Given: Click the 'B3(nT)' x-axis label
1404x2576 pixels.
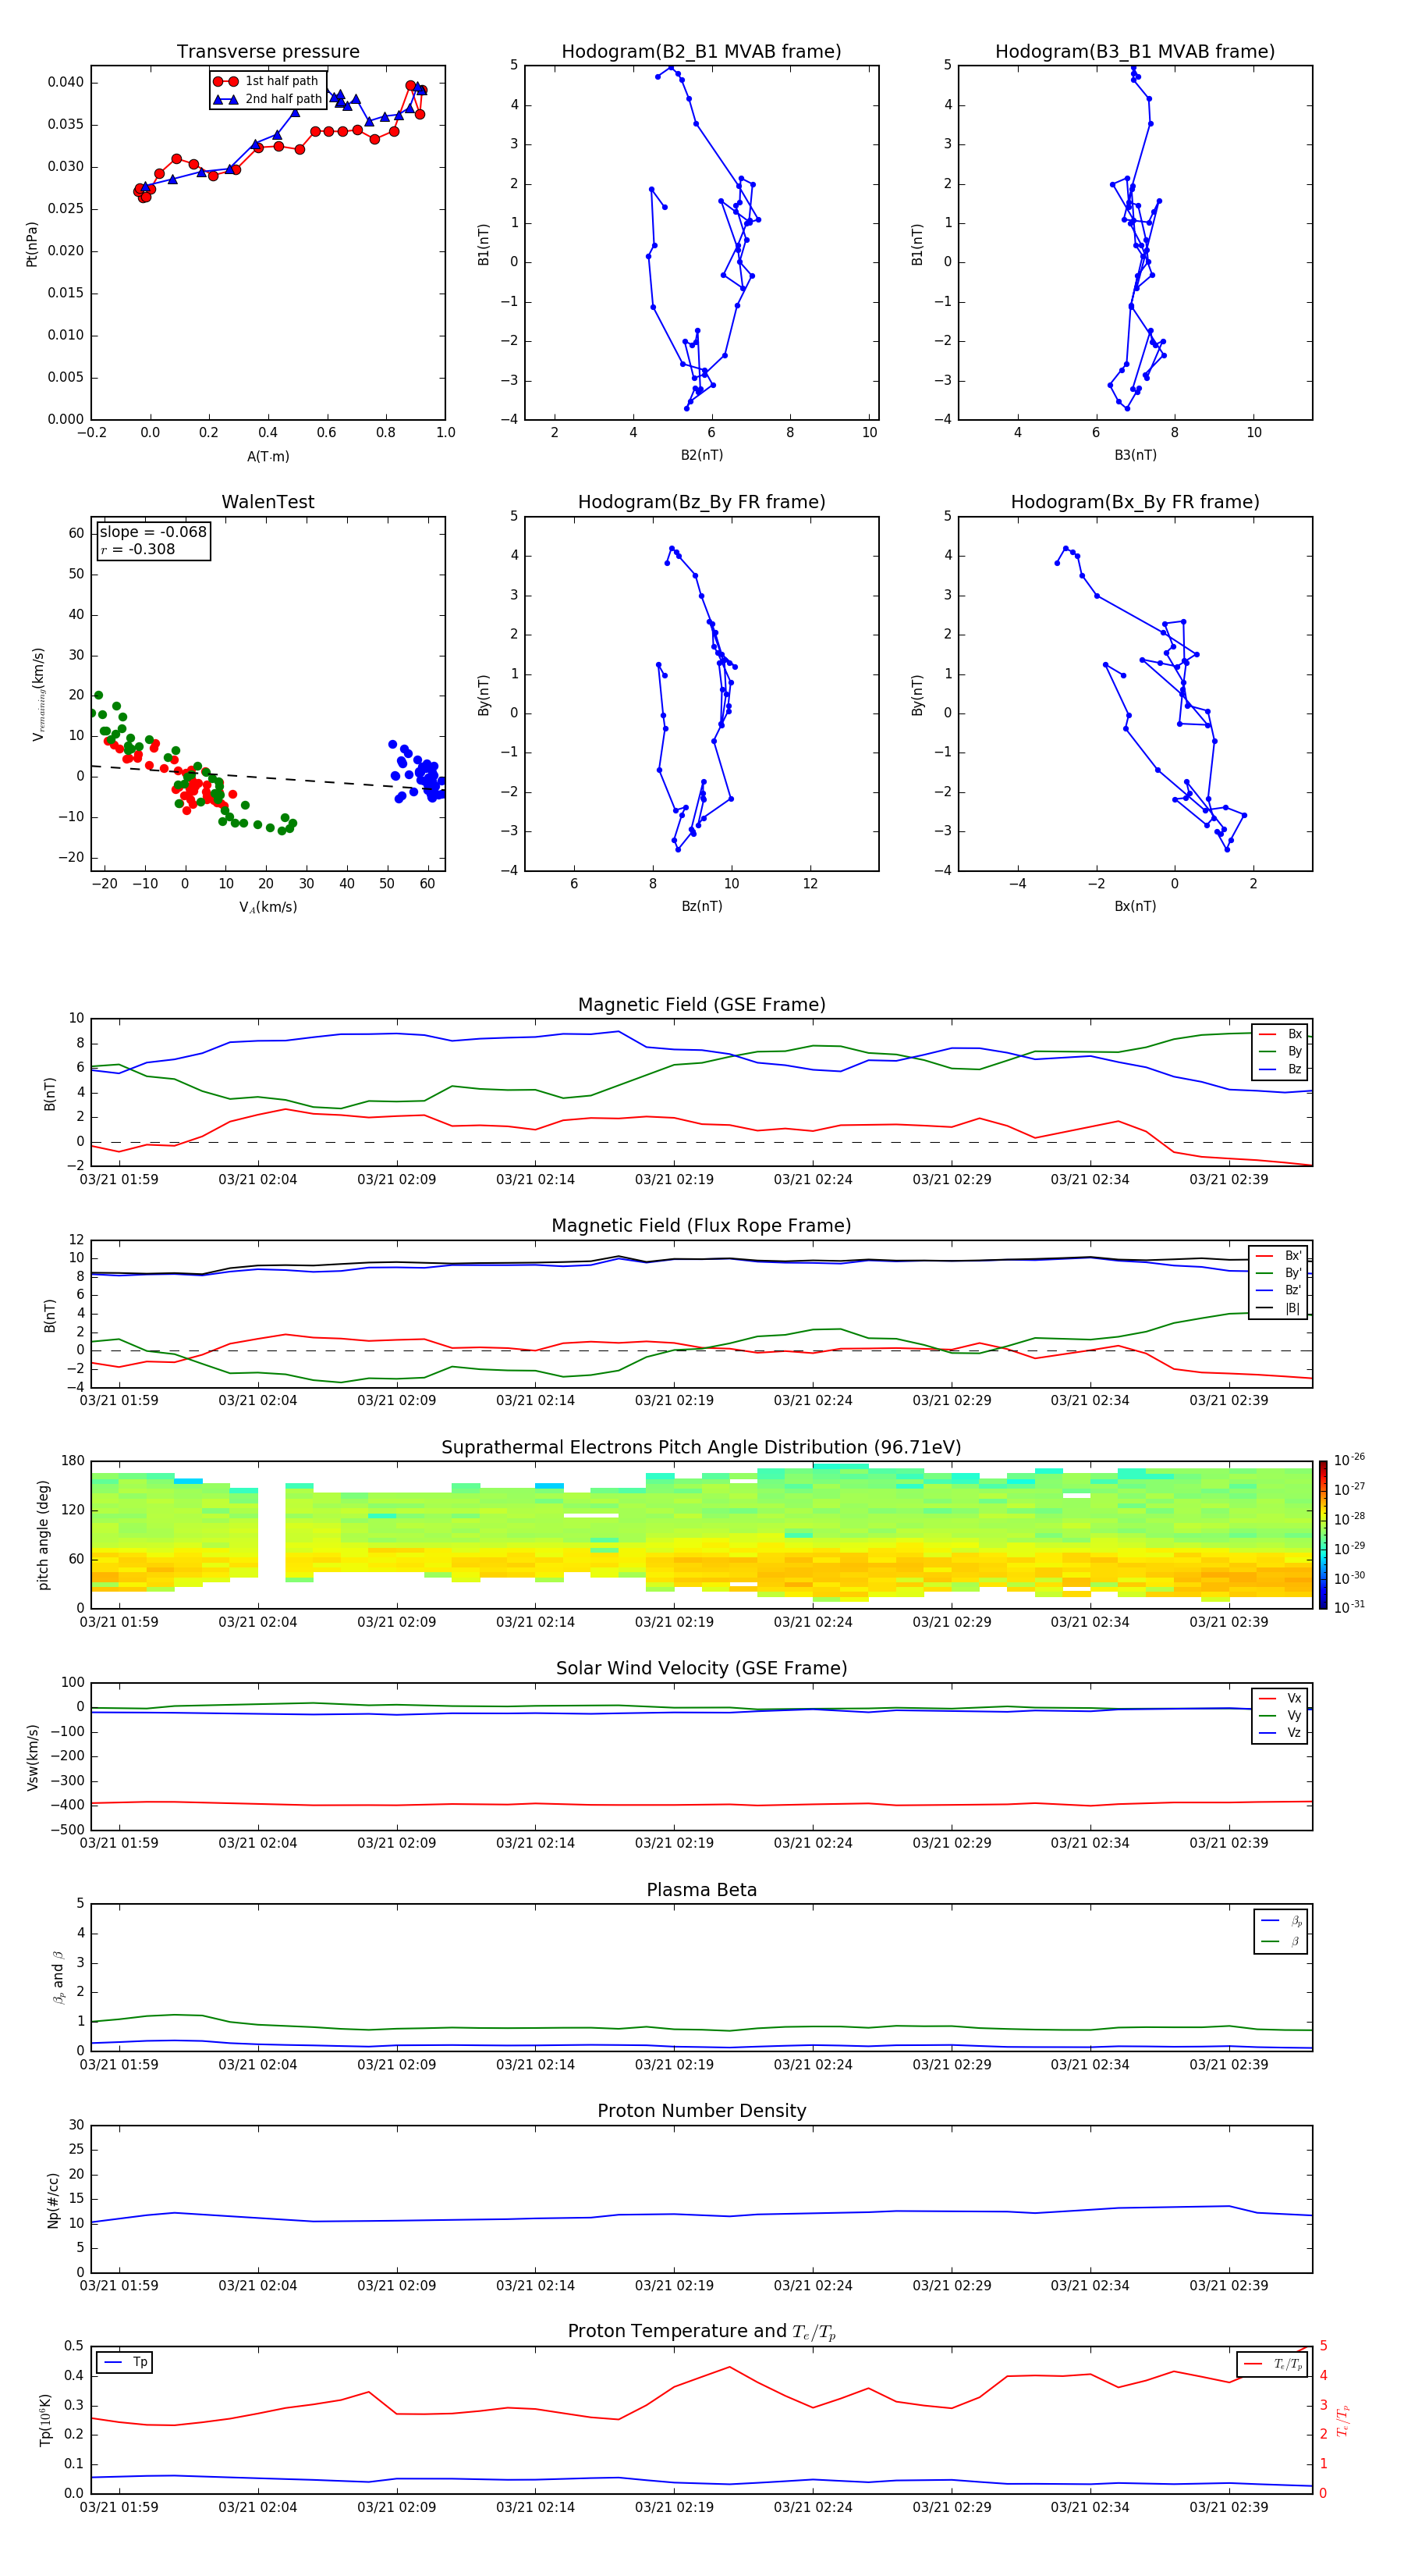Looking at the screenshot, I should (1135, 455).
